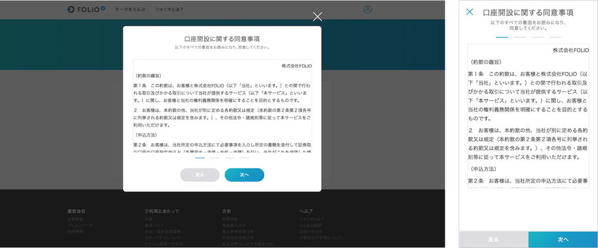The width and height of the screenshot is (598, 248).
Task: Tap the 戻る bar at the mobile panel bottom
Action: 493,239
